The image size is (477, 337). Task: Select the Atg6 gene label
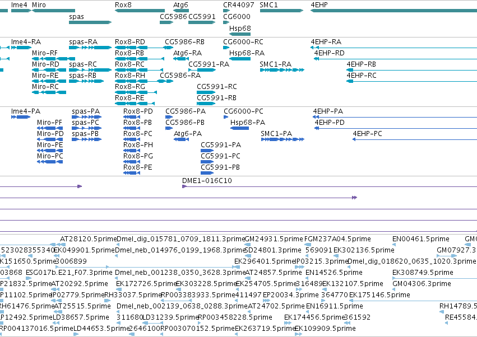[180, 5]
